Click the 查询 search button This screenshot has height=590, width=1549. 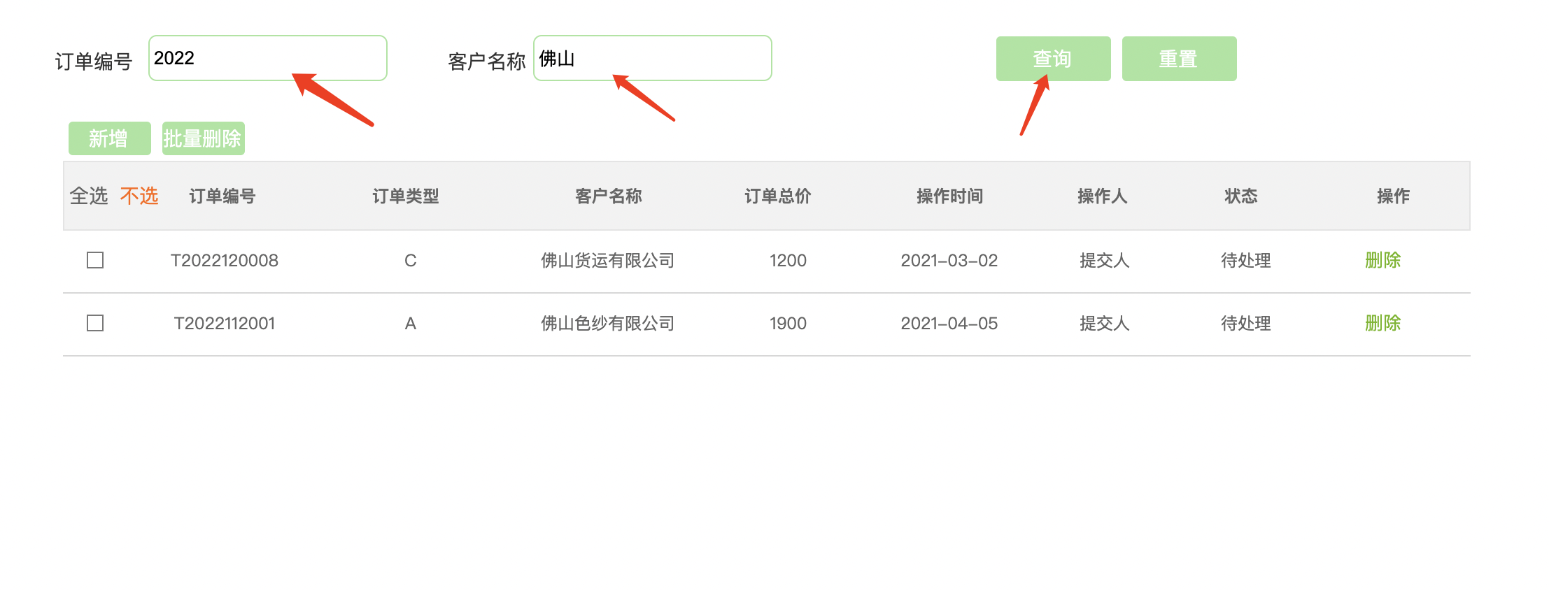click(1053, 59)
